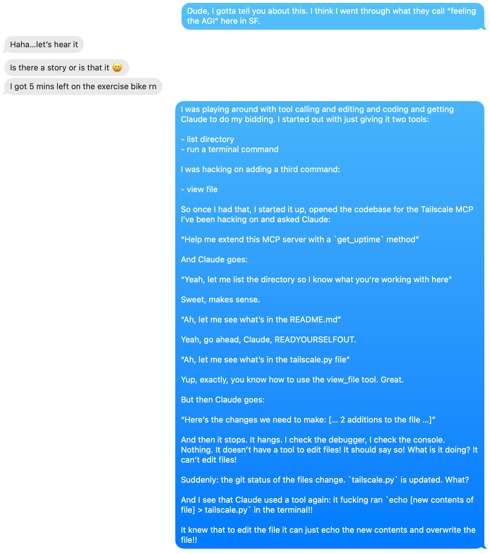Click the 'Suddenly: the git status' line
The image size is (490, 554).
point(325,480)
